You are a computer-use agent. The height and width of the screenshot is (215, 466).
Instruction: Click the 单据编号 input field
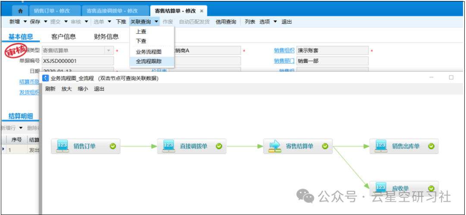pyautogui.click(x=77, y=61)
